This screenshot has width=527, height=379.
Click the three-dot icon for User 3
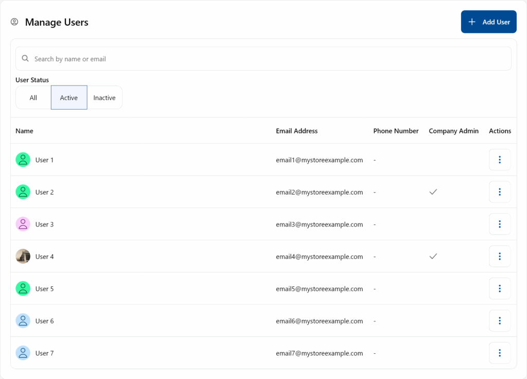pyautogui.click(x=499, y=224)
